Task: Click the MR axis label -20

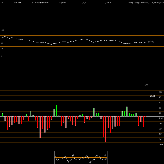Action: pos(160,124)
